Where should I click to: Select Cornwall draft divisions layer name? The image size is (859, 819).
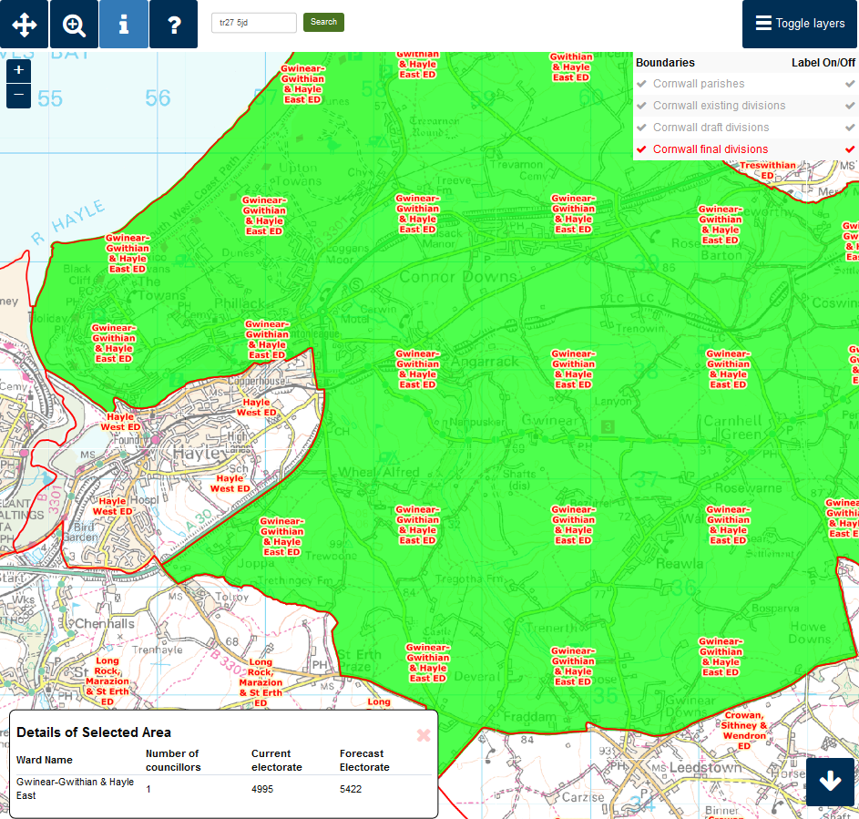pyautogui.click(x=711, y=128)
